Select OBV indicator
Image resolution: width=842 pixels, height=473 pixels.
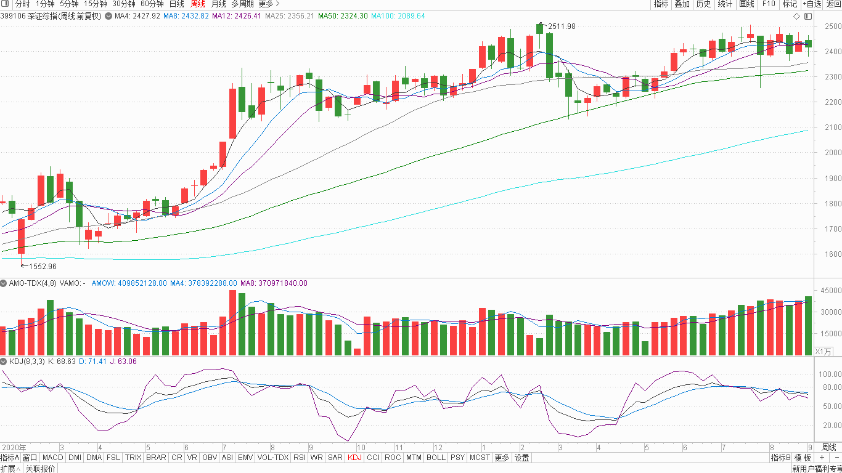pos(210,458)
